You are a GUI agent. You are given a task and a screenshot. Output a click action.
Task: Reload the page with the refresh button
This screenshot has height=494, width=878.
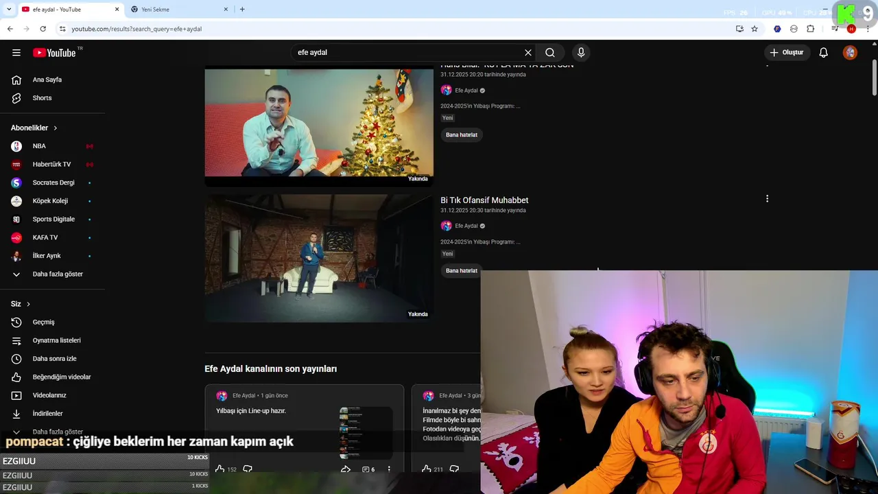click(x=43, y=29)
